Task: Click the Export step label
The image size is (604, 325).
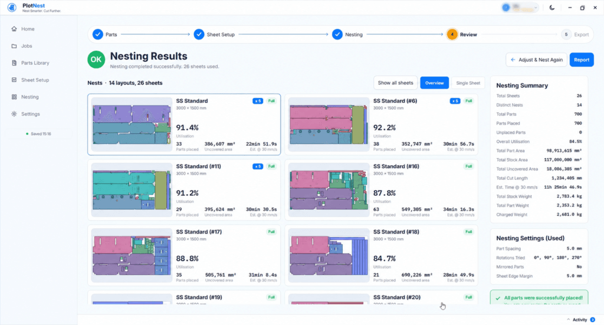Action: (x=581, y=35)
